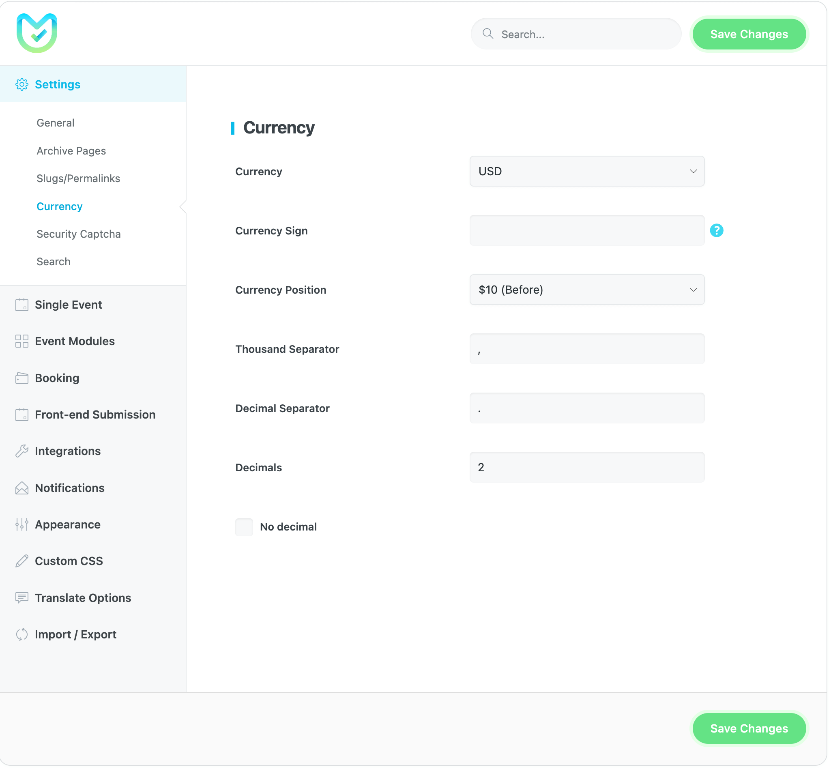The width and height of the screenshot is (831, 769).
Task: Select Slugs/Permalinks in the sidebar
Action: pos(78,178)
